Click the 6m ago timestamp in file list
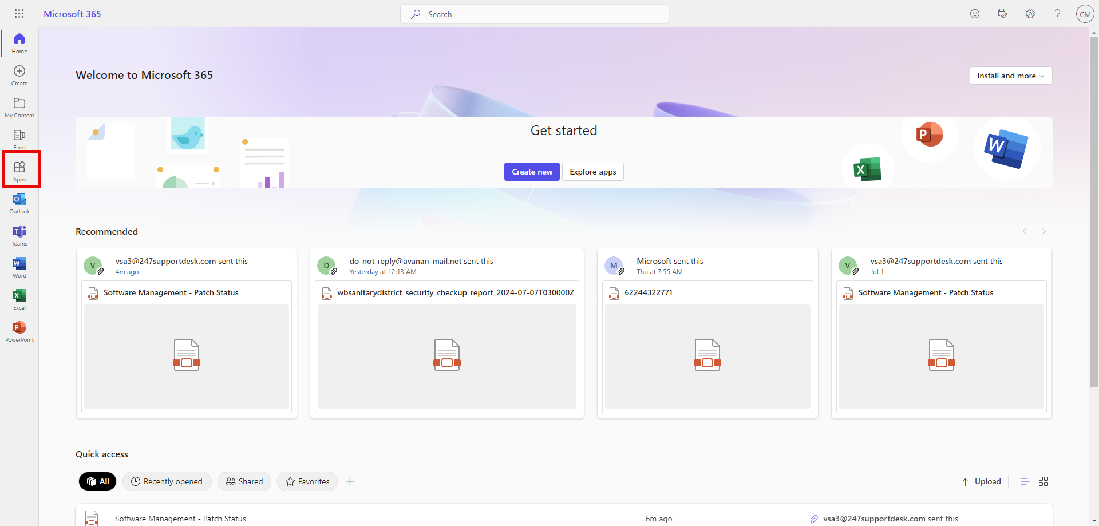This screenshot has width=1099, height=526. (x=659, y=519)
